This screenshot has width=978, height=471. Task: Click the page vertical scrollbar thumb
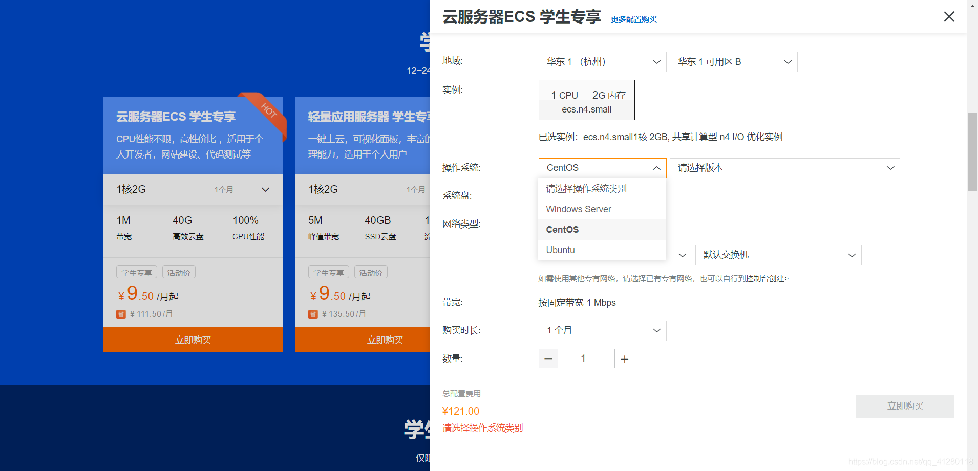point(972,152)
